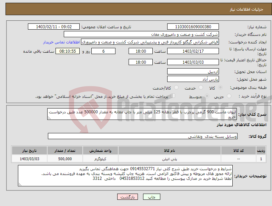Click the جزئیات اطلاعات نیاز header title
Viewport: 272px width, 206px height.
point(246,9)
